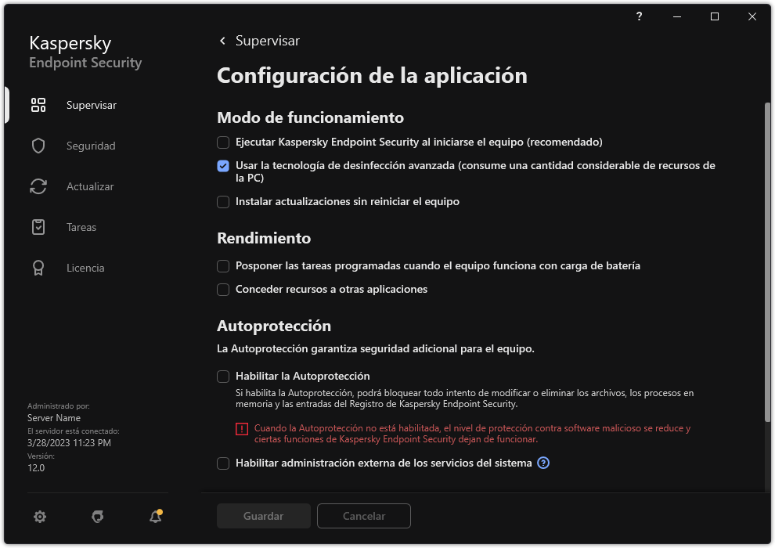Open the Seguridad section icon

tap(38, 145)
